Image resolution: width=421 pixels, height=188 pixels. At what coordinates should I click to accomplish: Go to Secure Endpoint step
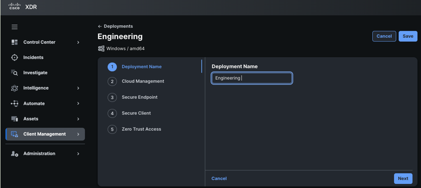tap(140, 97)
